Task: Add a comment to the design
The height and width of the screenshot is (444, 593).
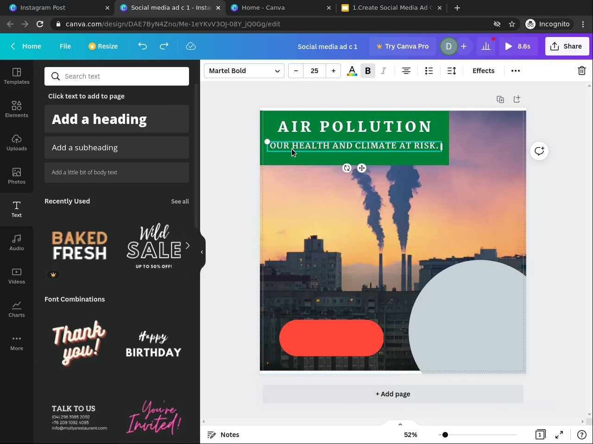Action: 539,151
